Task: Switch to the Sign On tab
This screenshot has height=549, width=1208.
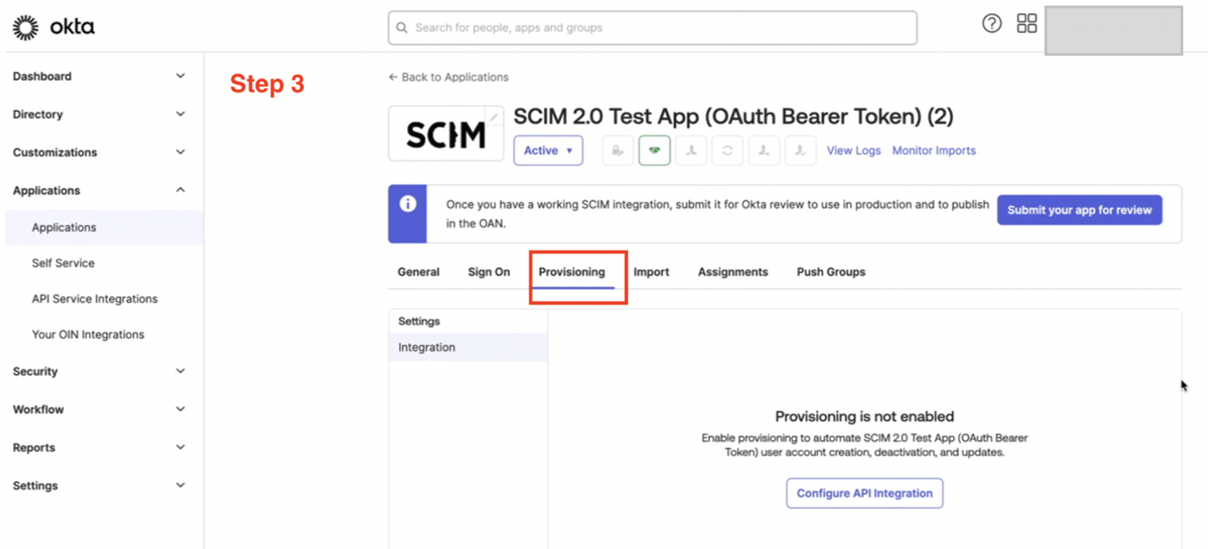Action: tap(489, 272)
